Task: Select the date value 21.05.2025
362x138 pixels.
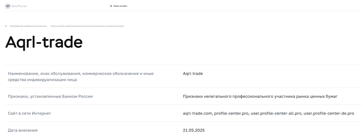Action: pyautogui.click(x=194, y=130)
